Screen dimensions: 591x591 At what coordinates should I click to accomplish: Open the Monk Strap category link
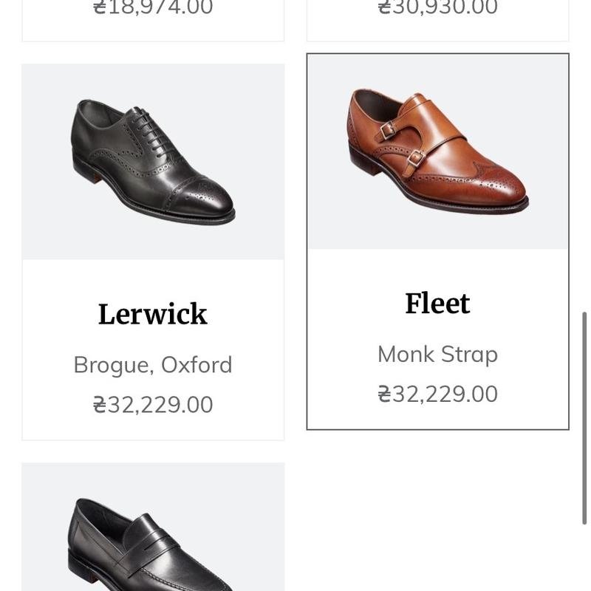[x=437, y=355]
